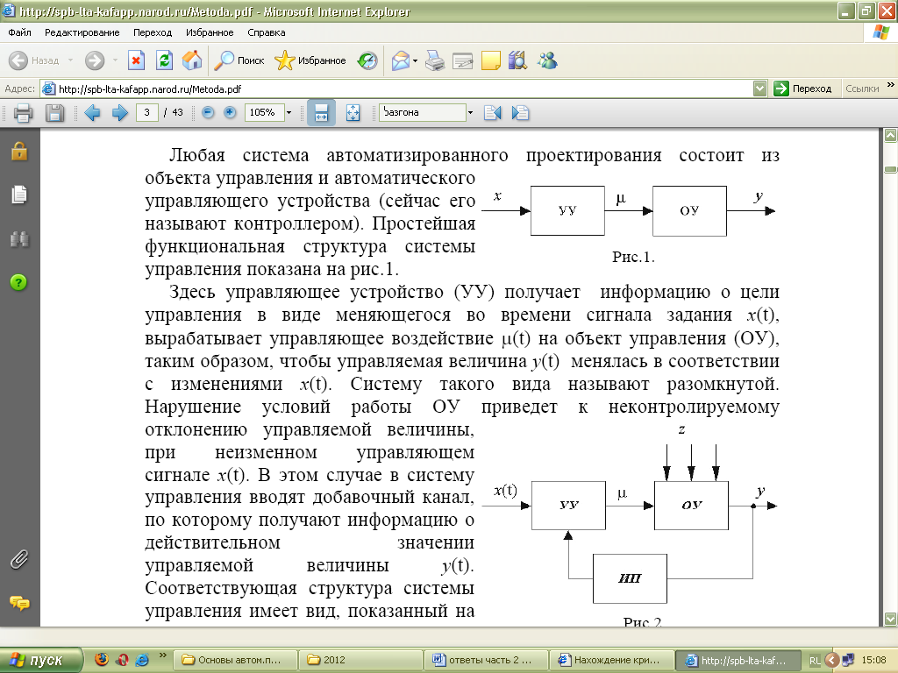Launch Firefox from quick launch
Image resolution: width=898 pixels, height=673 pixels.
102,660
